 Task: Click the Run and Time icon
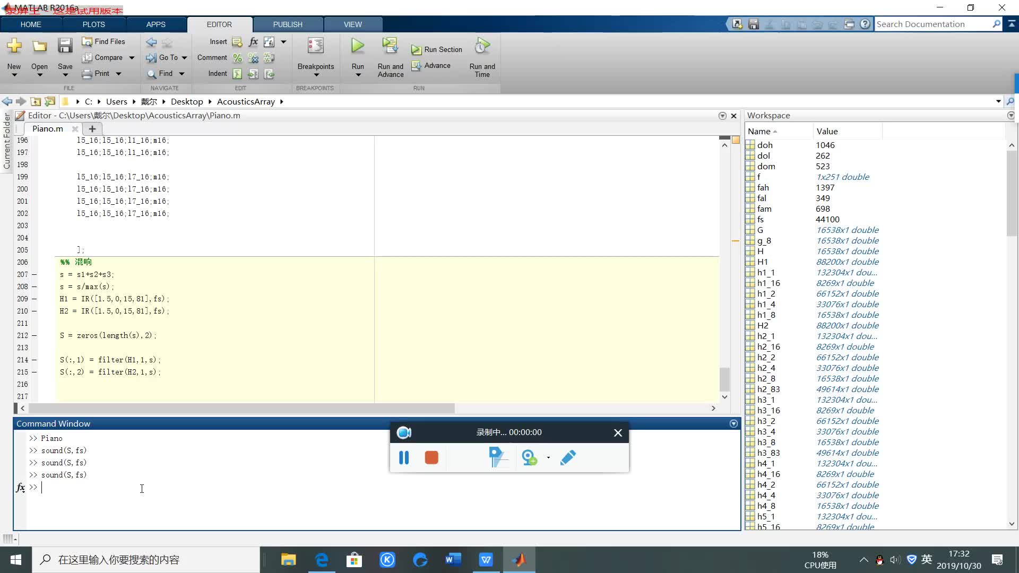(x=482, y=47)
